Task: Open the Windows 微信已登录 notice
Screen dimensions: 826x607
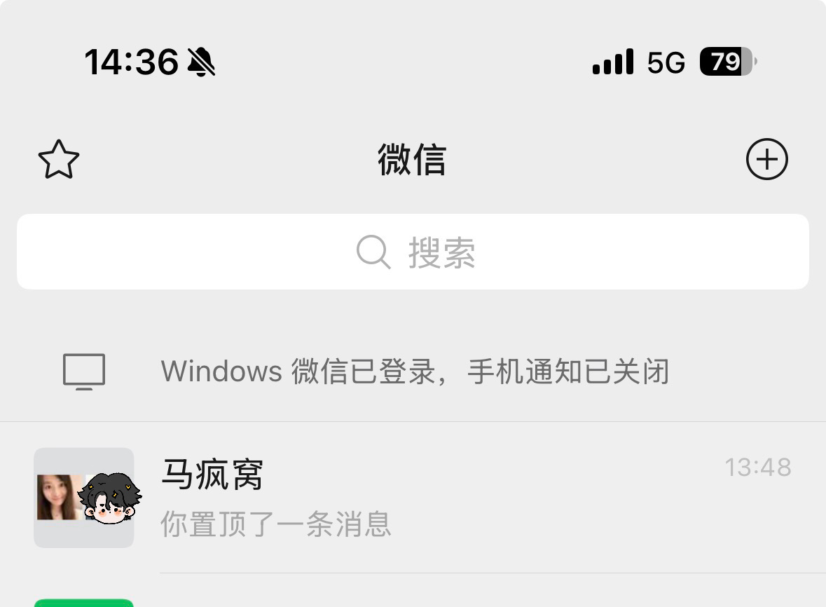Action: pyautogui.click(x=413, y=371)
